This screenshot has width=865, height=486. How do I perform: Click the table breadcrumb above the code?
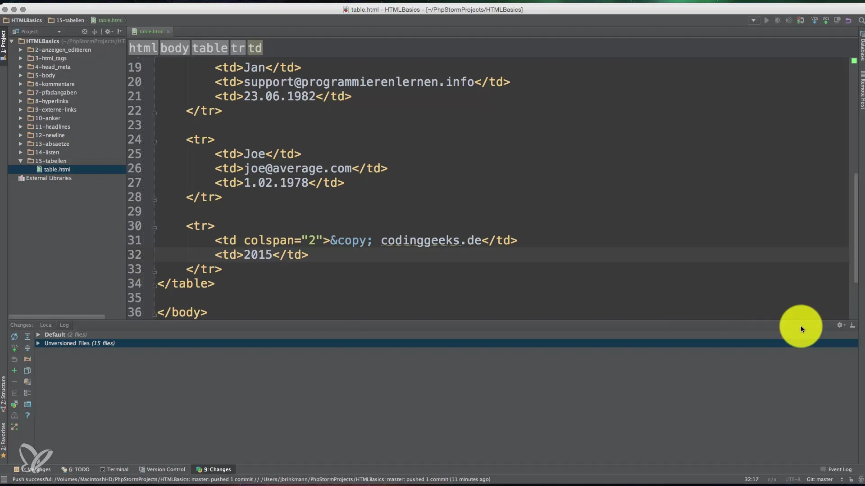tap(210, 48)
